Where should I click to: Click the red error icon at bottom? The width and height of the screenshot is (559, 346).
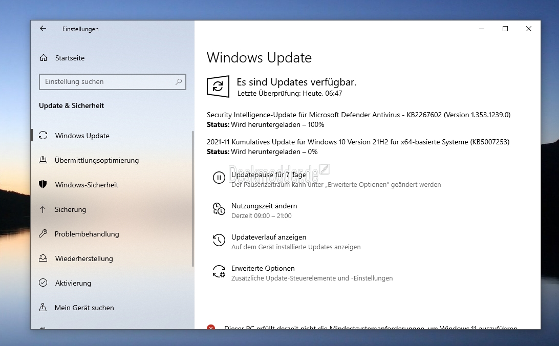pyautogui.click(x=211, y=327)
